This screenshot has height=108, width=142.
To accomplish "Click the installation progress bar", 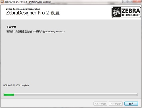I will tap(70, 94).
